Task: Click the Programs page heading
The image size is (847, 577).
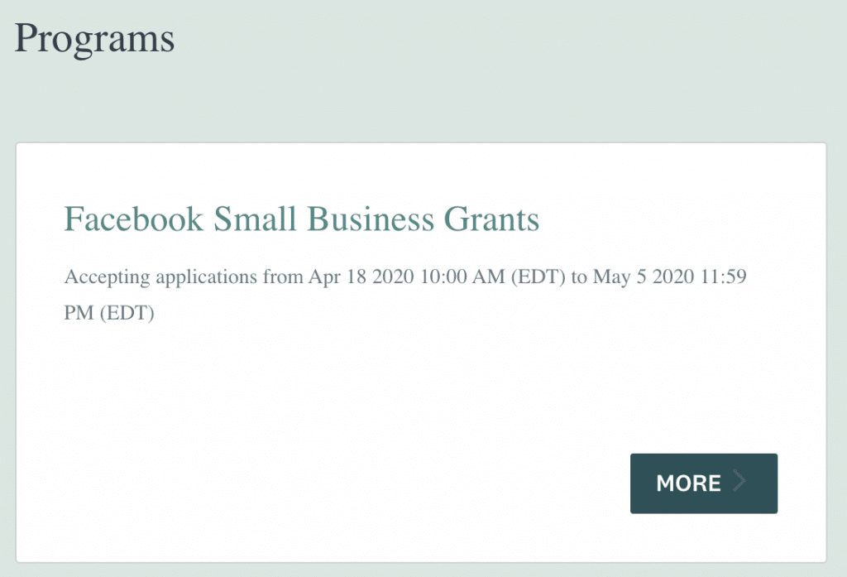Action: (x=94, y=38)
